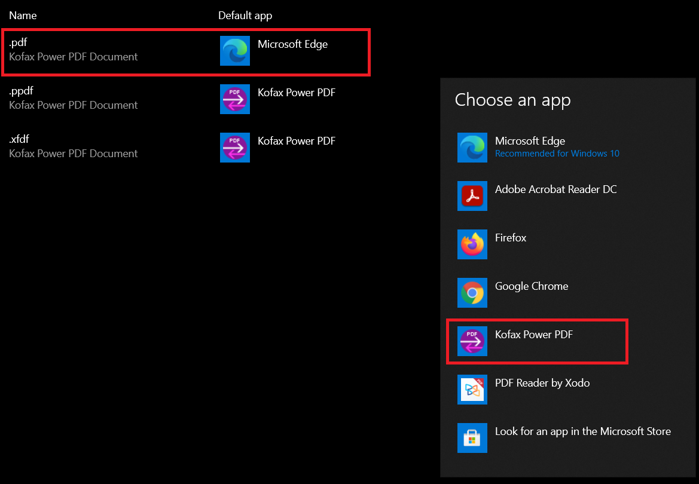Select the Firefox icon in the app list
Screen dimensions: 699x484
pyautogui.click(x=472, y=244)
